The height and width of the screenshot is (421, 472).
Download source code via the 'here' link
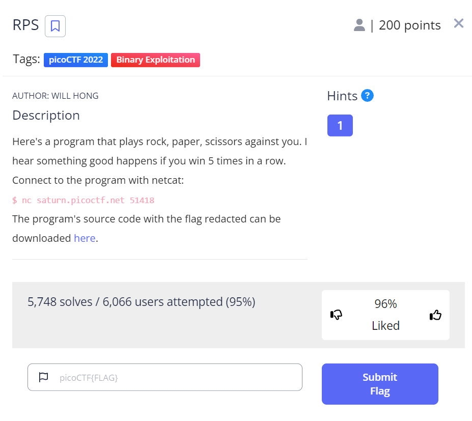coord(85,238)
